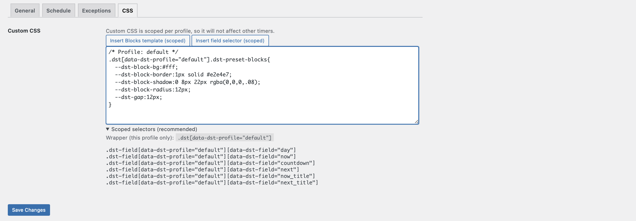Image resolution: width=636 pixels, height=221 pixels.
Task: Switch to the General tab
Action: coord(25,11)
